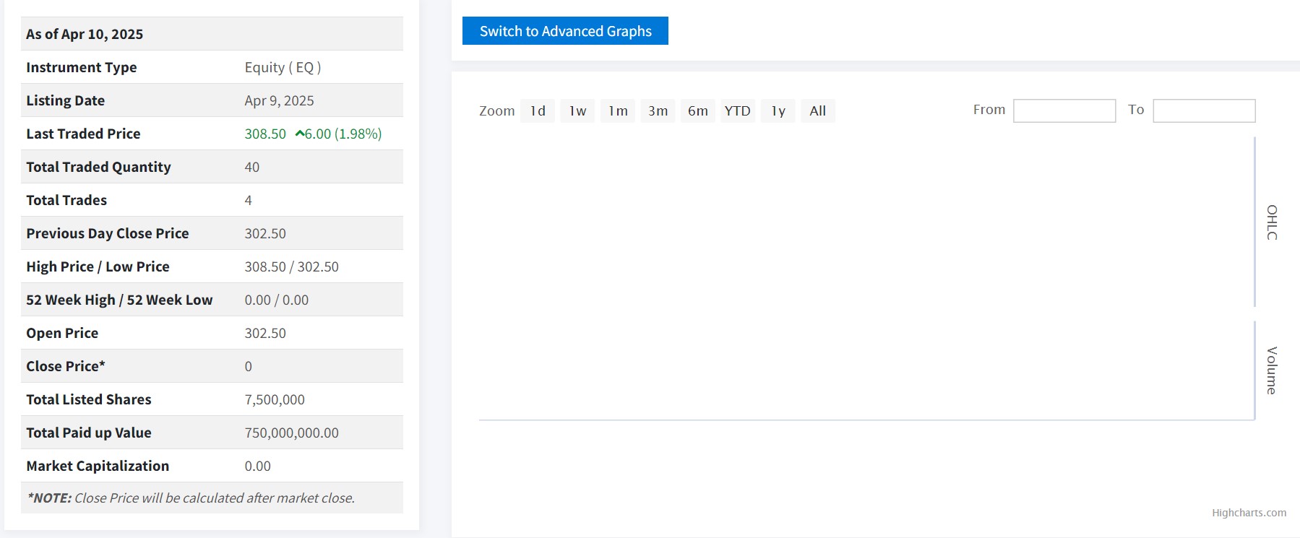Screen dimensions: 1300x538
Task: Focus the From date field
Action: 1064,110
